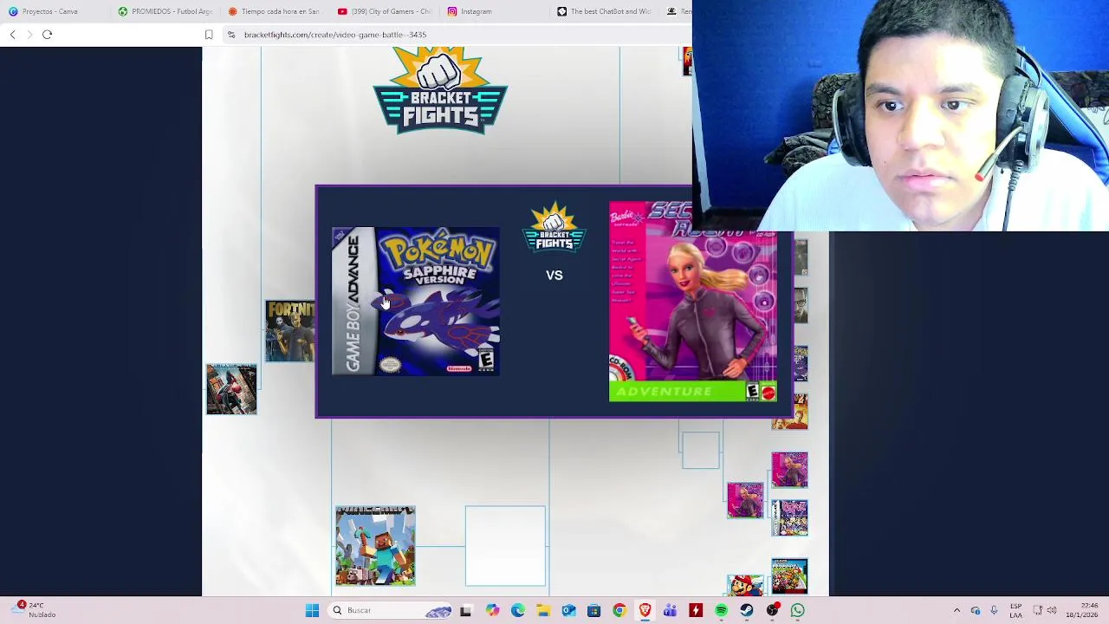Open site settings icon in address bar
The width and height of the screenshot is (1109, 624).
[x=231, y=35]
